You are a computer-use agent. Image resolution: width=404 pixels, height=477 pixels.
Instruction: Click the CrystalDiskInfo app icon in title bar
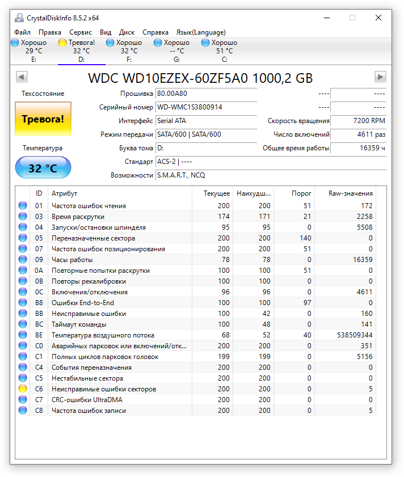(x=19, y=18)
